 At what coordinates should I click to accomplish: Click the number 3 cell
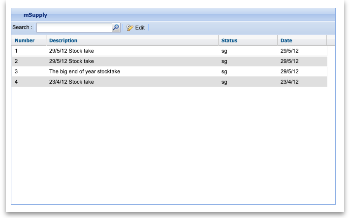click(16, 71)
